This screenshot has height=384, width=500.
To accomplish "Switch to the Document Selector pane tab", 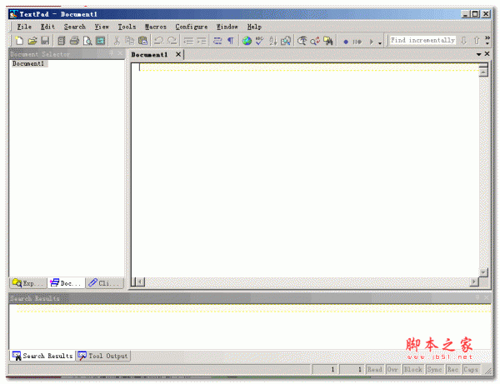I will 66,283.
